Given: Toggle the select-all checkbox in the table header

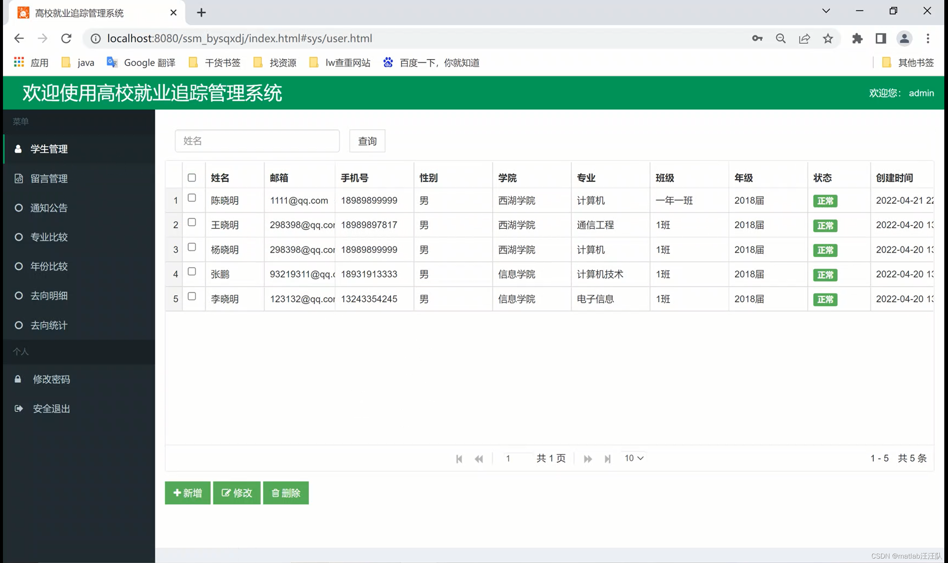Looking at the screenshot, I should point(192,177).
